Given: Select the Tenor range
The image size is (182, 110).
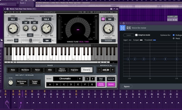Looking at the screenshot, I should click(37, 70).
